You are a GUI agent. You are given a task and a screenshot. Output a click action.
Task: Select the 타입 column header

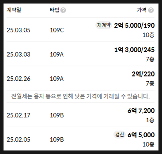click(x=55, y=10)
